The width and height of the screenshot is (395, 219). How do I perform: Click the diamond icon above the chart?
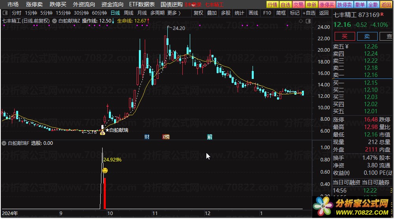tap(301, 21)
